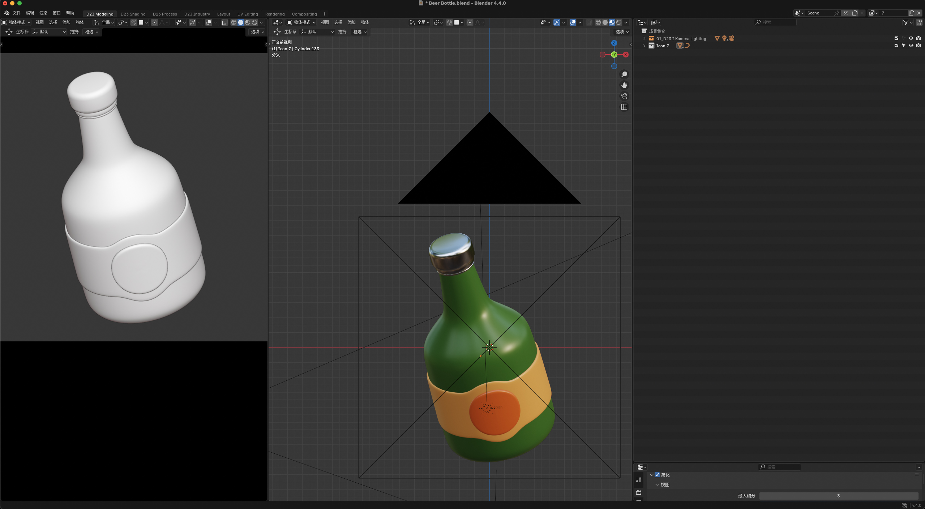Toggle camera view using sidebar camera icon
Viewport: 925px width, 509px height.
624,96
